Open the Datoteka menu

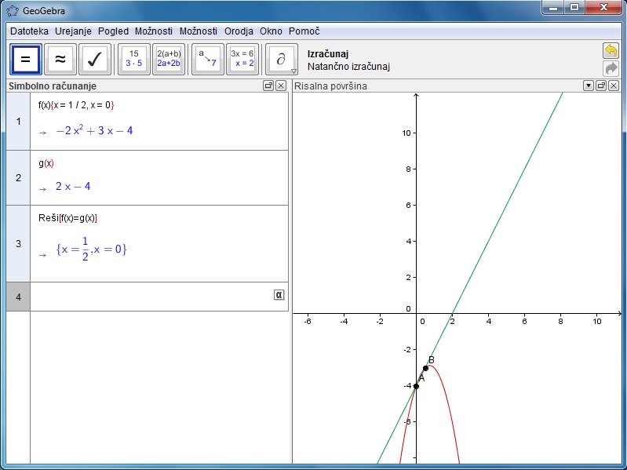29,31
